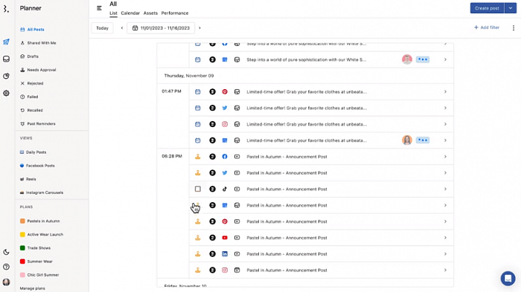Open the Publish paper-plane icon in left rail

[6, 42]
